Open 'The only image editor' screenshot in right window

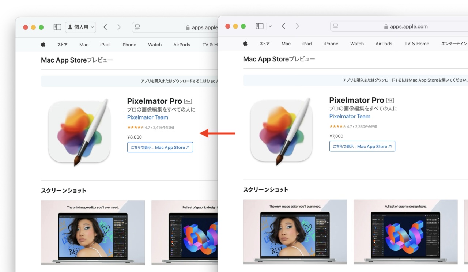coord(295,232)
